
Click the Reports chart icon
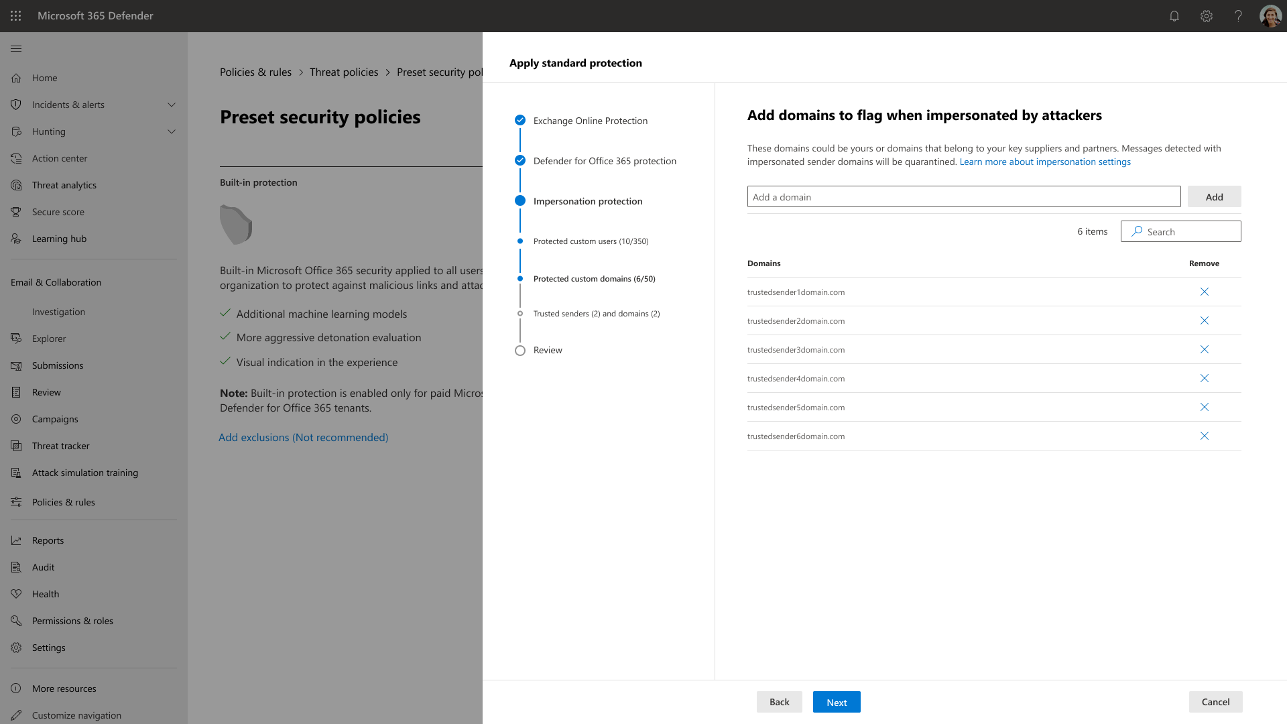coord(16,540)
